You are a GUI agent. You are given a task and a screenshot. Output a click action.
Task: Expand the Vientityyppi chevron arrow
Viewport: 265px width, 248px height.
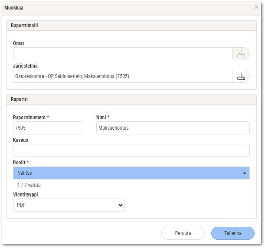(120, 205)
